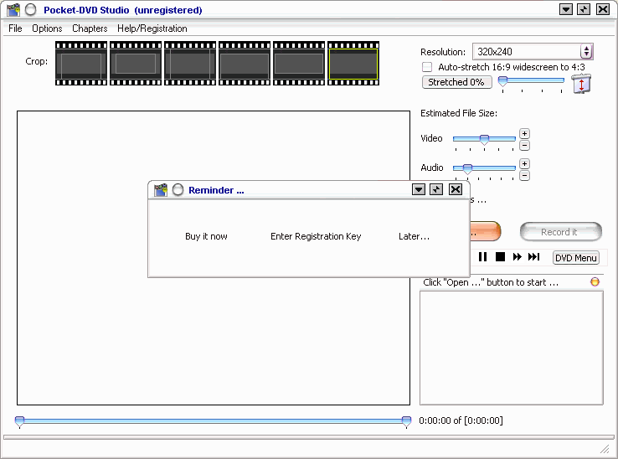Viewport: 618px width, 459px height.
Task: Toggle Auto-stretch 16:9 widescreen to 4:3 checkbox
Action: [427, 67]
